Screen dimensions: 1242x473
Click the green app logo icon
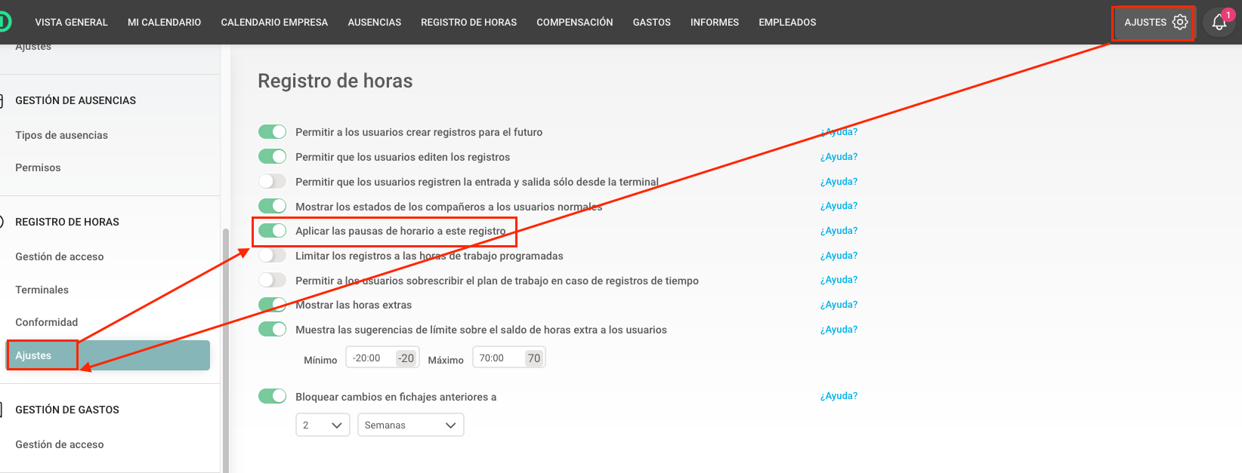(5, 22)
